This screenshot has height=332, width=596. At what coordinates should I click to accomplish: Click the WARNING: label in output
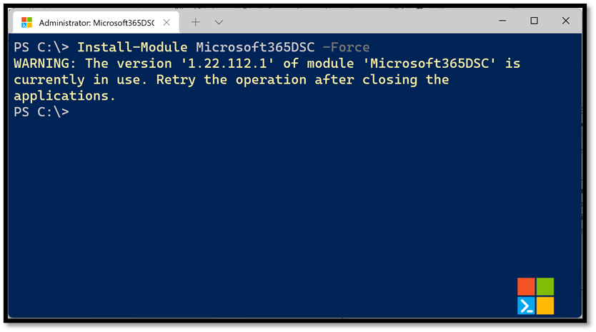tap(45, 64)
